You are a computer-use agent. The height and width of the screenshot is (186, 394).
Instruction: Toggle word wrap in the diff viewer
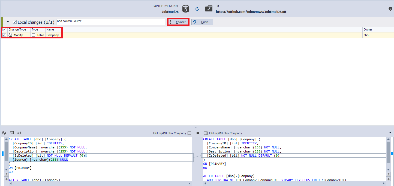(4, 133)
